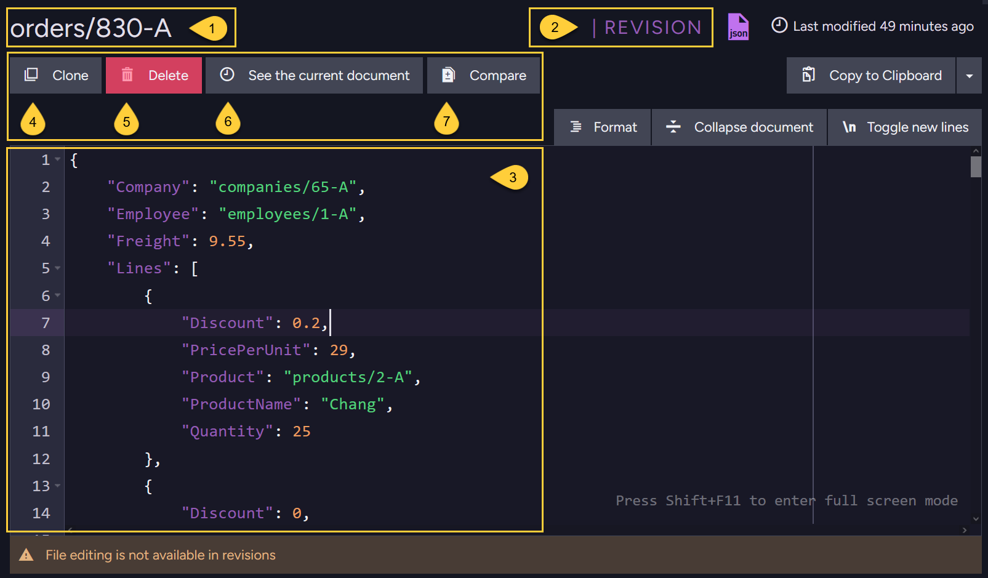
Task: Click the clipboard icon on Copy button
Action: pos(808,75)
